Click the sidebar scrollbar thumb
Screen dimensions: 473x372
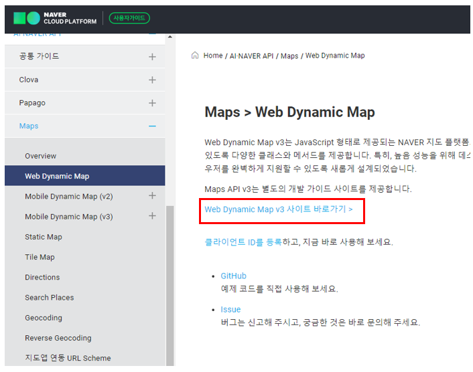coord(170,286)
